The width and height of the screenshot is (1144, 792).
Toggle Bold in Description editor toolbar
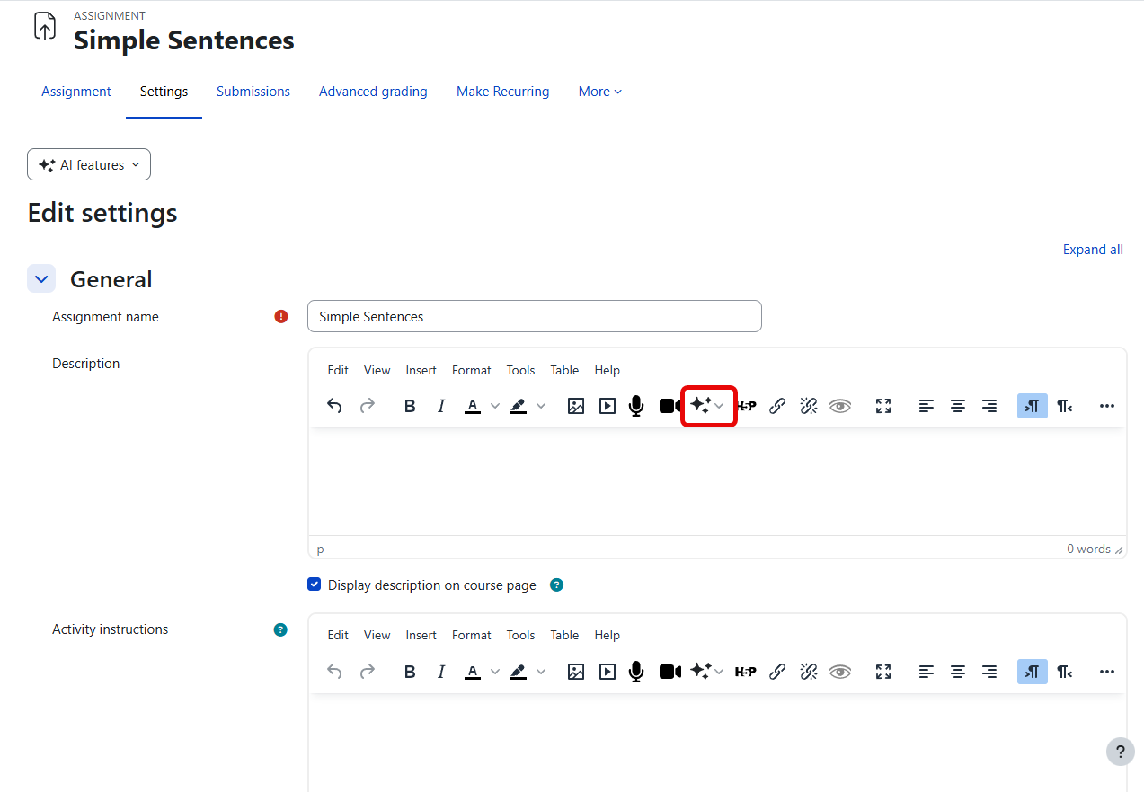click(410, 406)
